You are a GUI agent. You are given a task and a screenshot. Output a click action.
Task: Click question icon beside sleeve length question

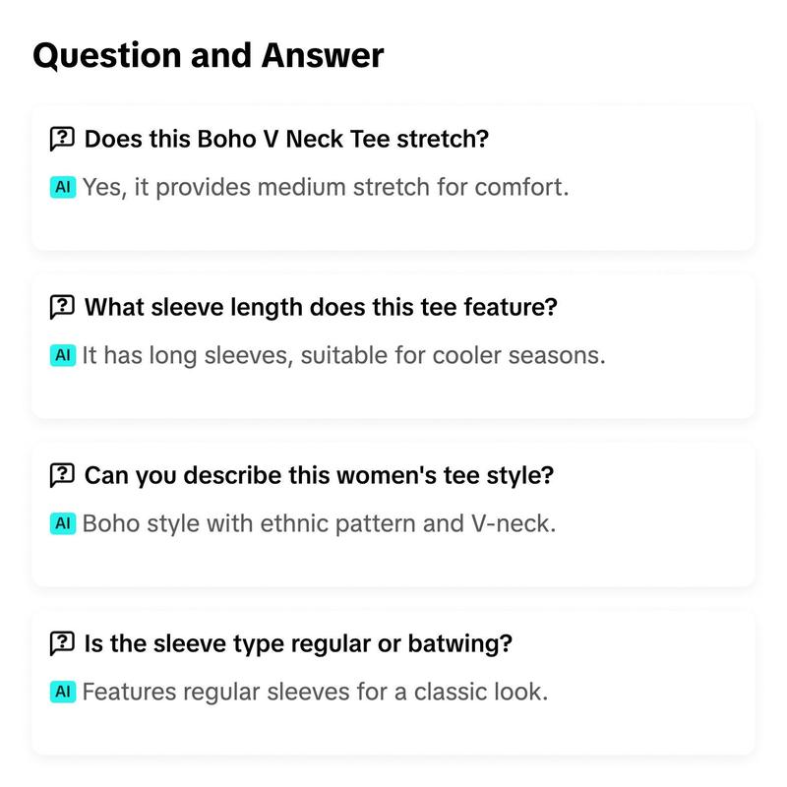point(62,307)
